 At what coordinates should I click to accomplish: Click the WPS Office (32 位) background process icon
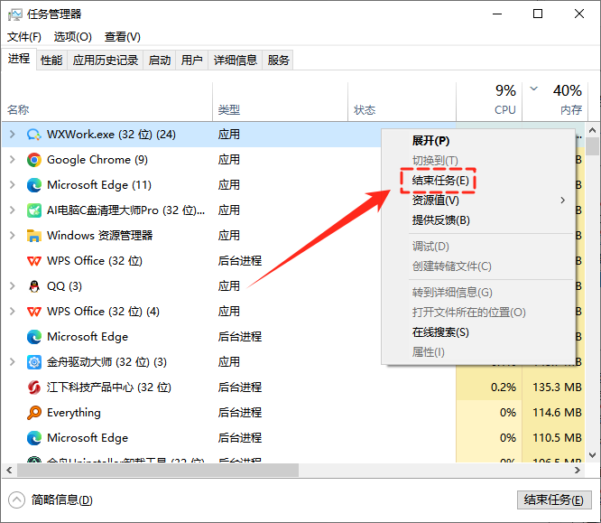[x=33, y=261]
